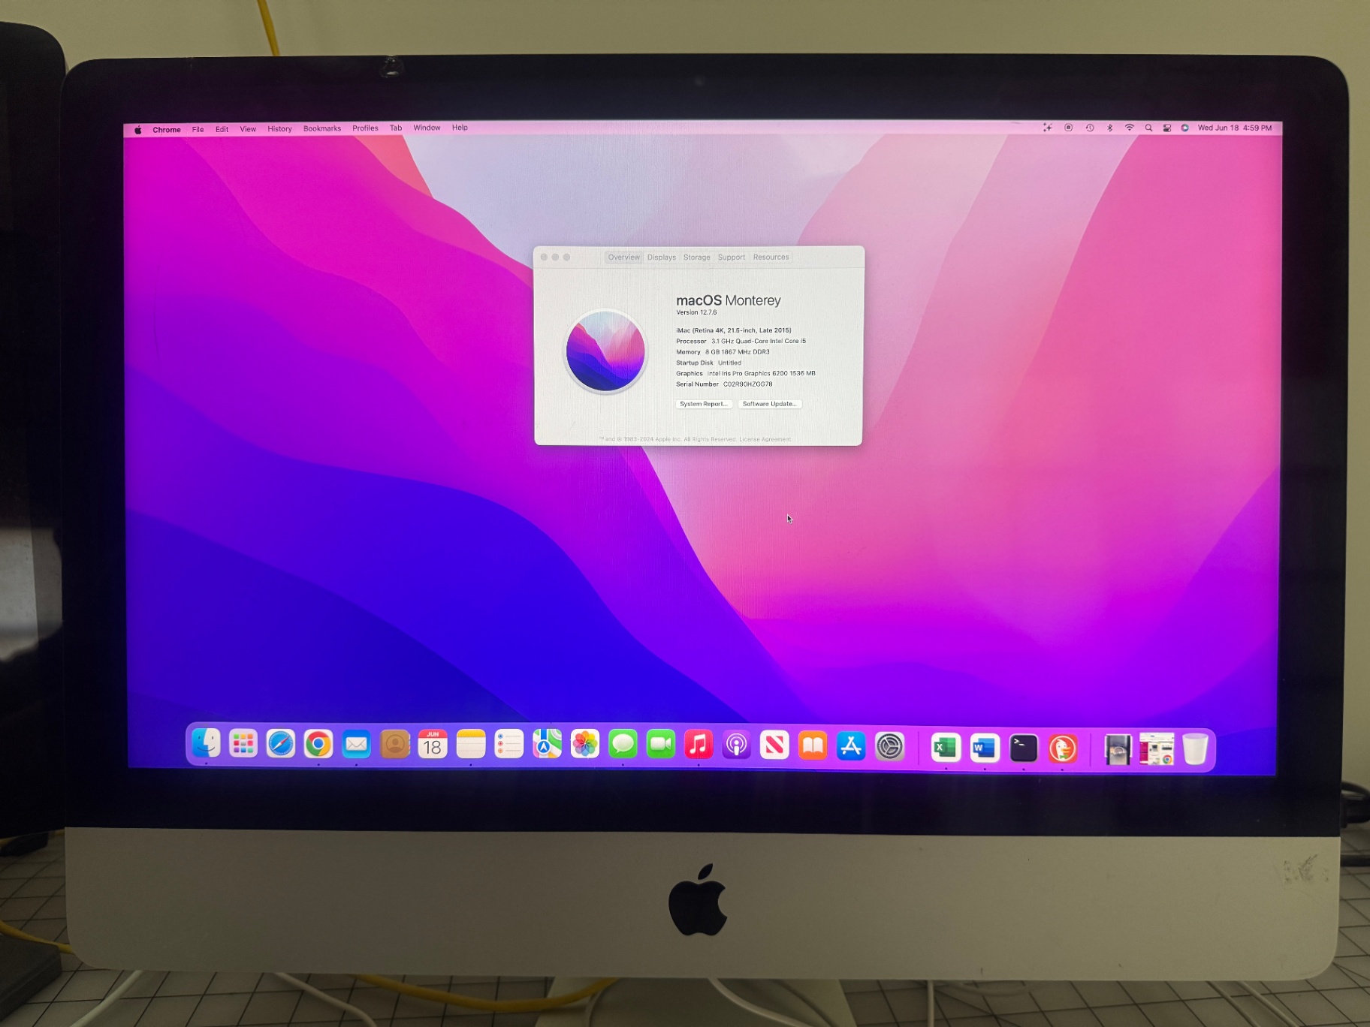
Task: Open Control Center in the menu bar
Action: (x=1166, y=128)
